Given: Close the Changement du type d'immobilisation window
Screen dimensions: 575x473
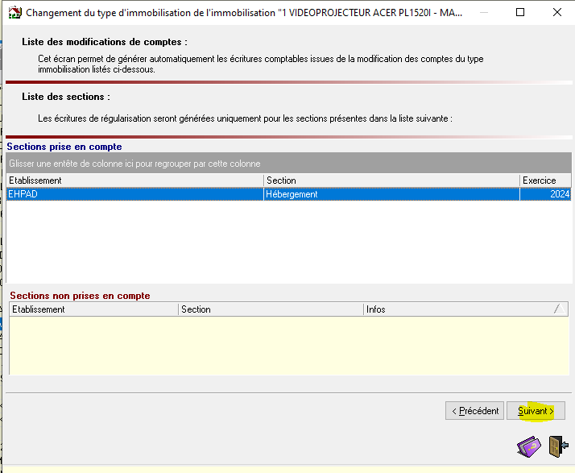Looking at the screenshot, I should pyautogui.click(x=556, y=13).
